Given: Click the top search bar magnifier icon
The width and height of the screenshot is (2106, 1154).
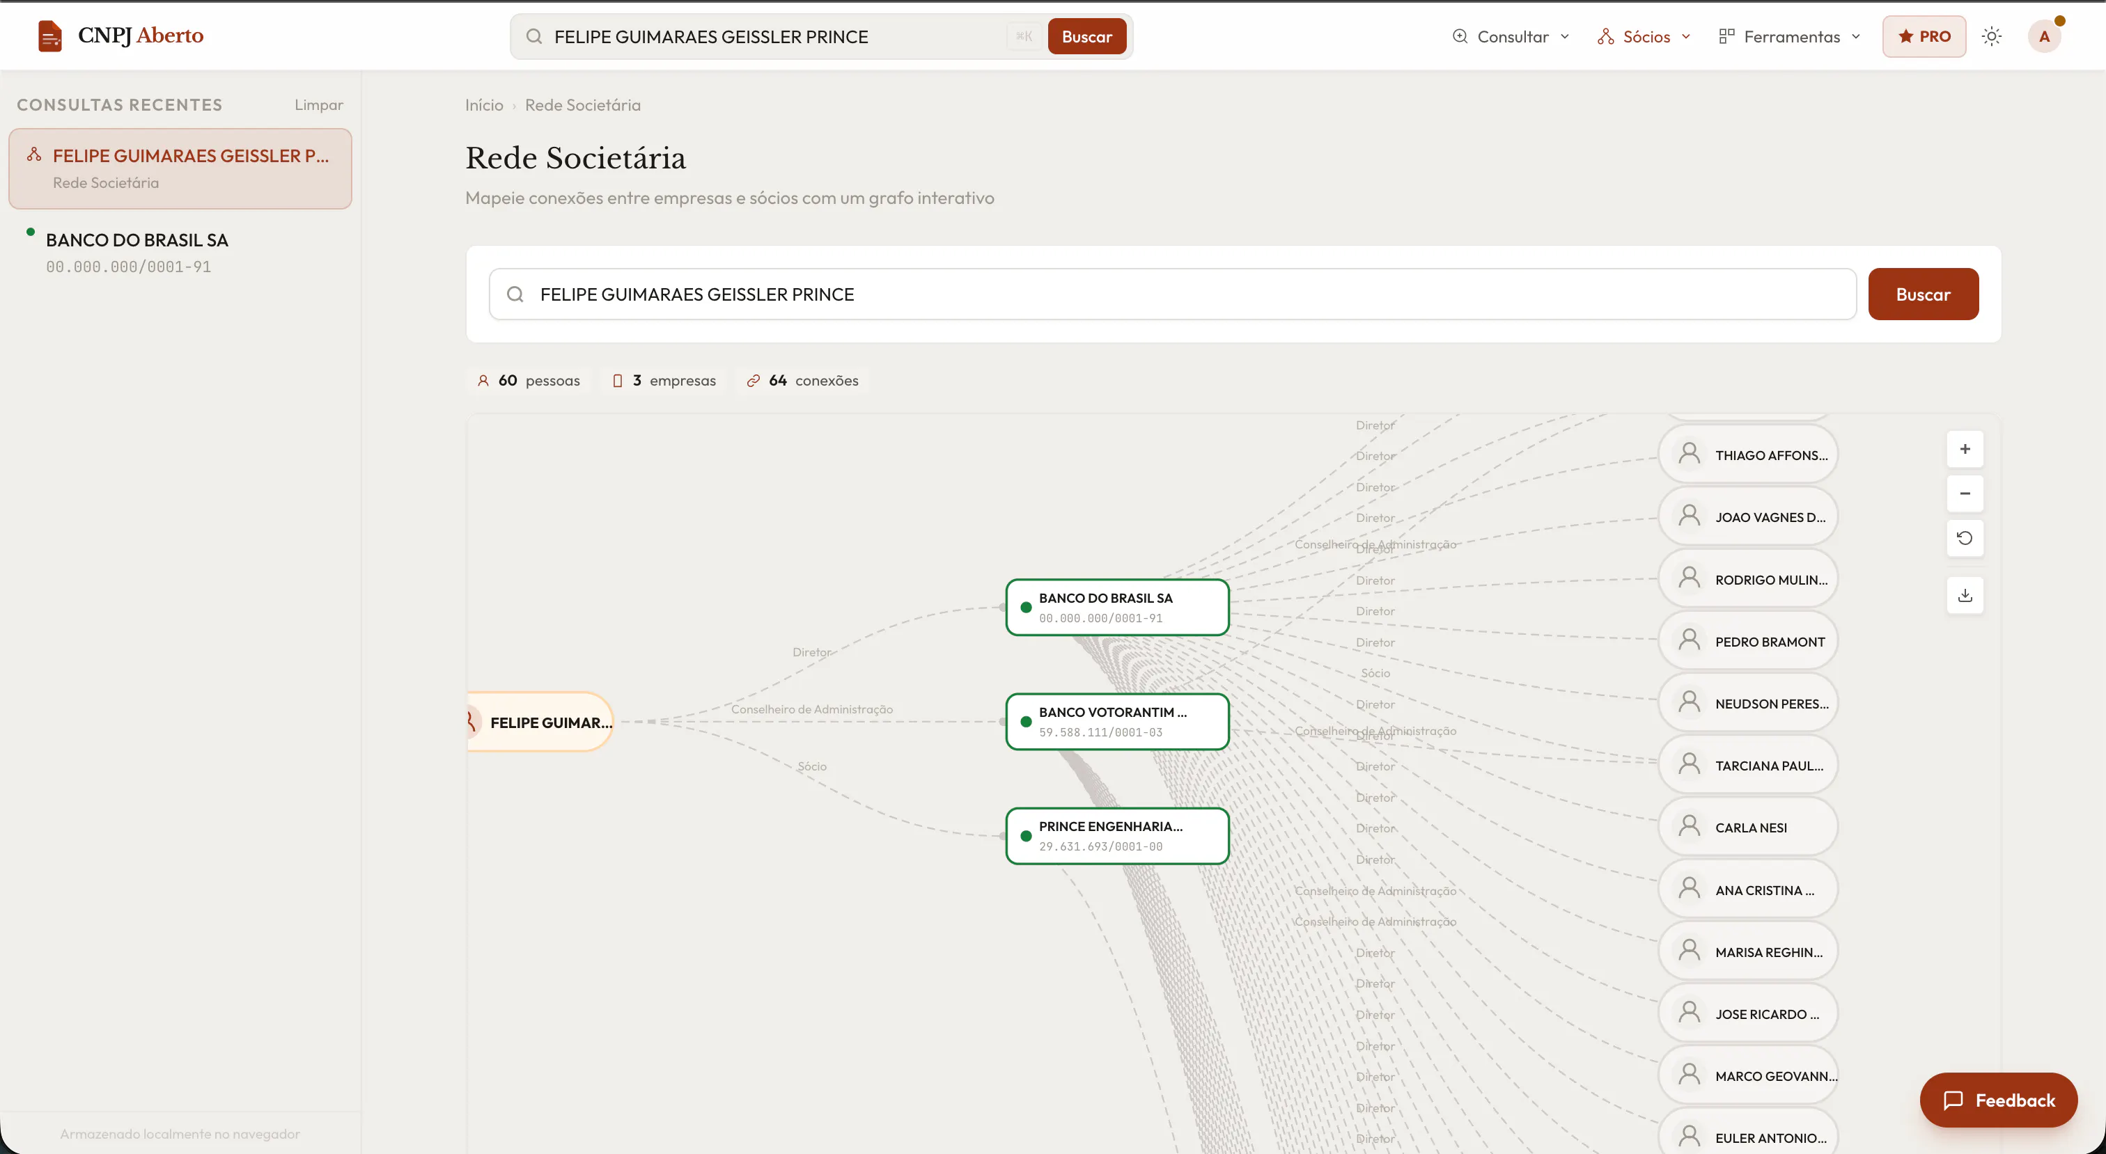Looking at the screenshot, I should pos(534,37).
